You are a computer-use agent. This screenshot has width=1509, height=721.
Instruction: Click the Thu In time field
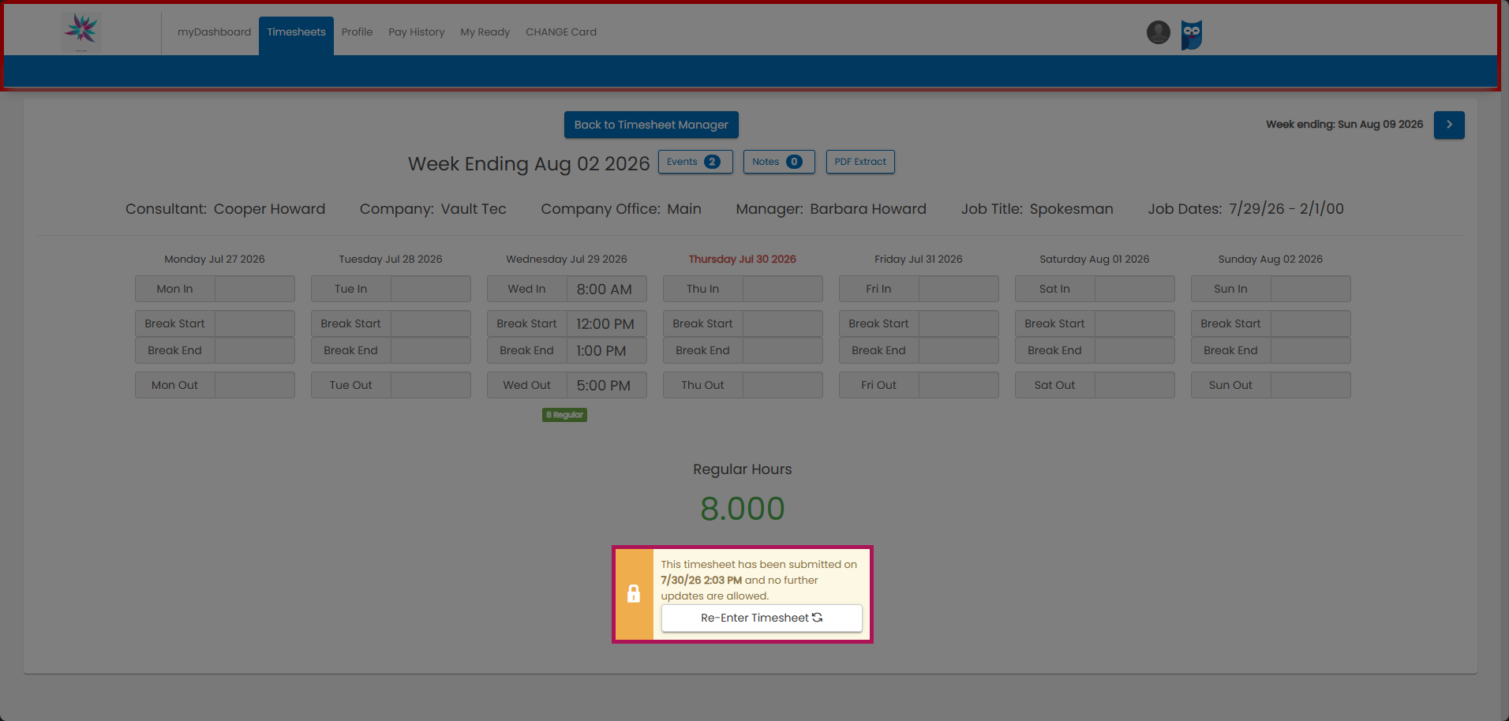[x=782, y=289]
